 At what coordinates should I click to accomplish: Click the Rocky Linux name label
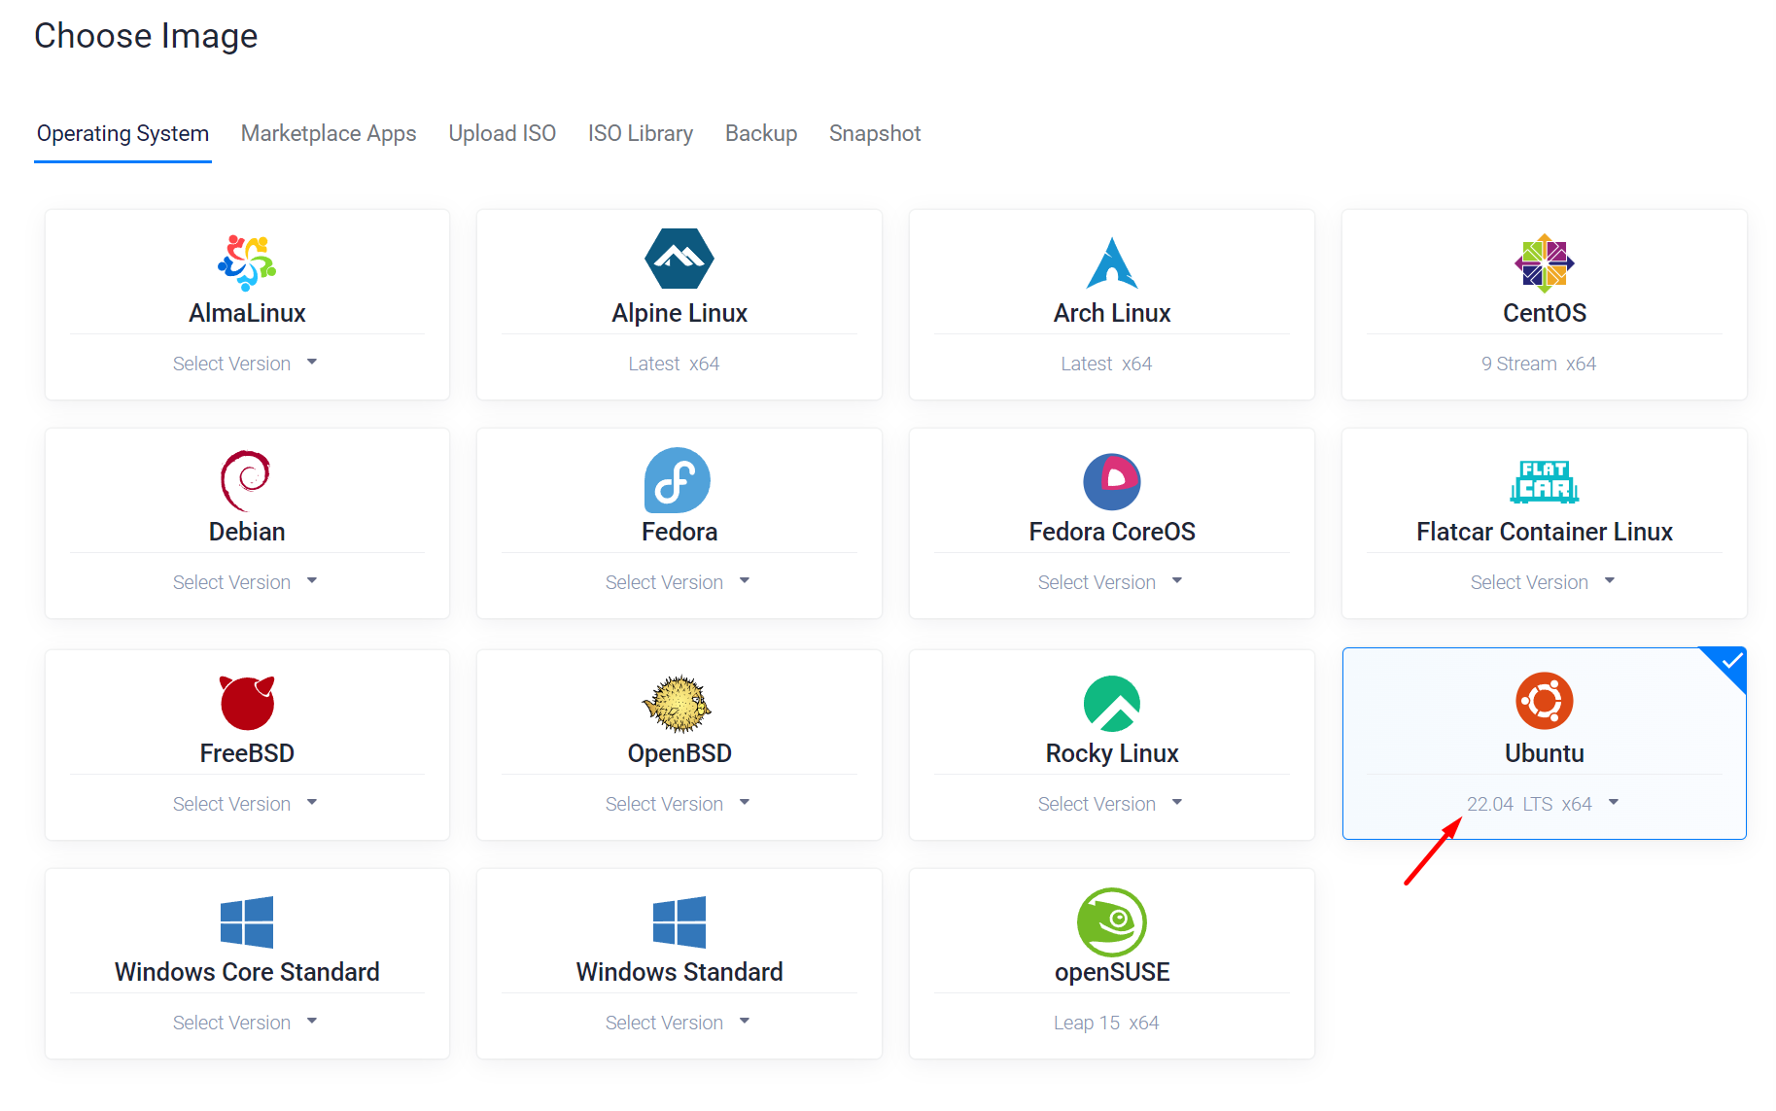1112,753
